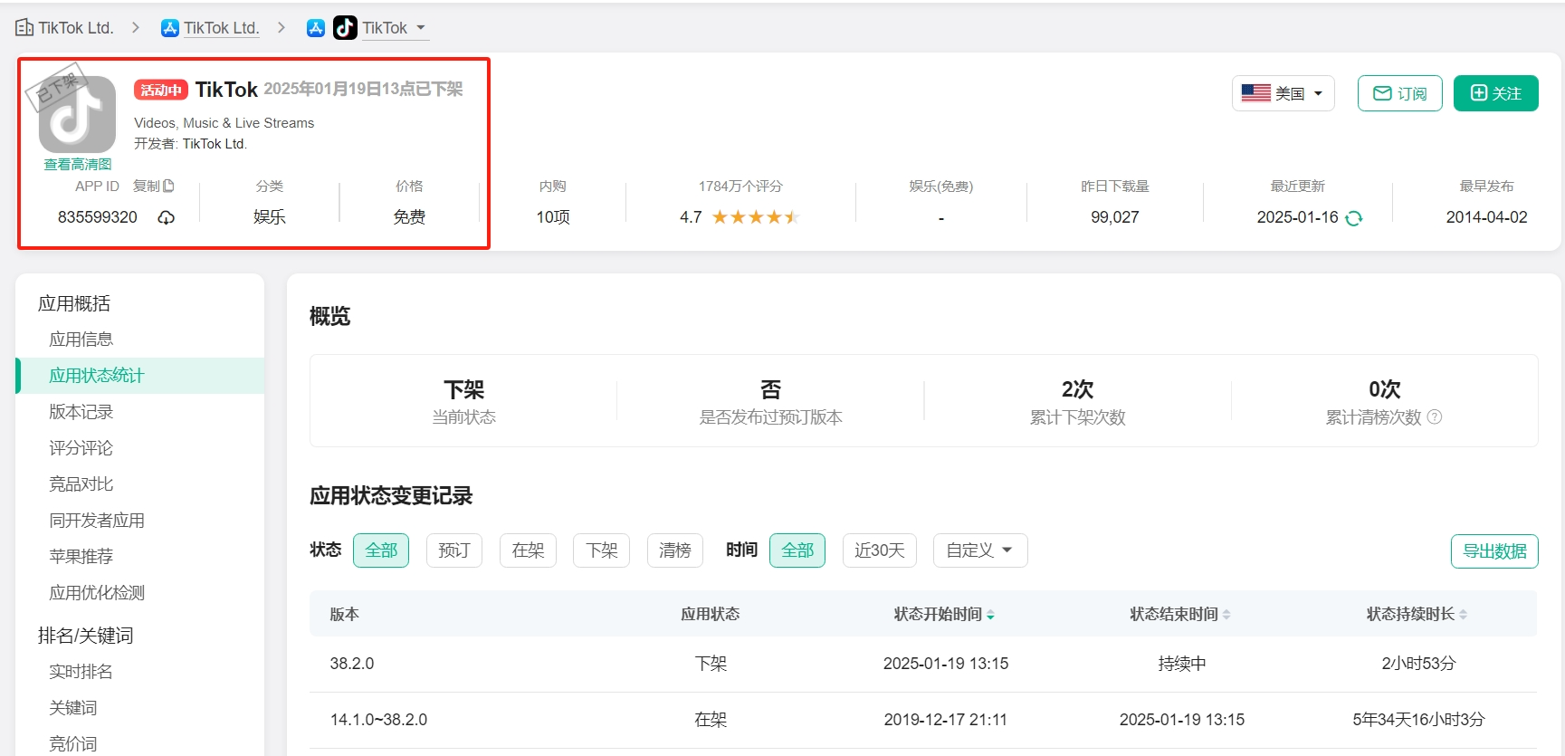This screenshot has width=1565, height=756.
Task: Click the large TikTok app icon thumbnail
Action: tap(77, 114)
